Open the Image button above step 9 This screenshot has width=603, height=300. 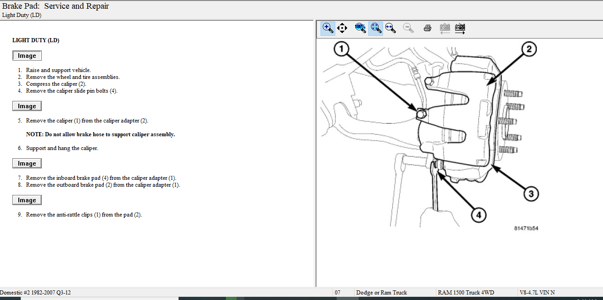pos(27,200)
